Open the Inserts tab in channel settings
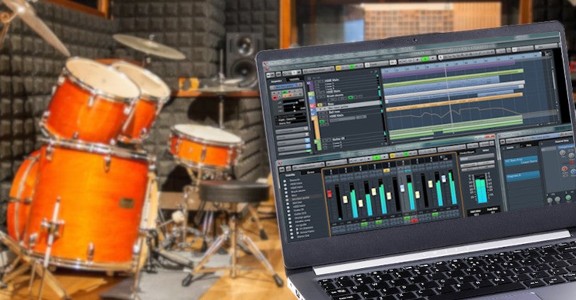This screenshot has width=576, height=300. click(x=510, y=148)
